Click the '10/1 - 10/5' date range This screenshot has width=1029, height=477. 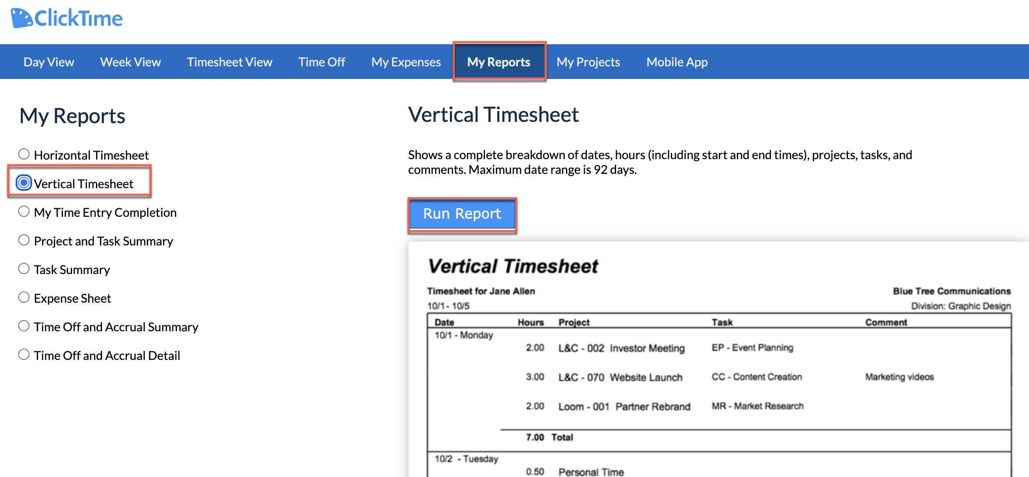tap(449, 306)
